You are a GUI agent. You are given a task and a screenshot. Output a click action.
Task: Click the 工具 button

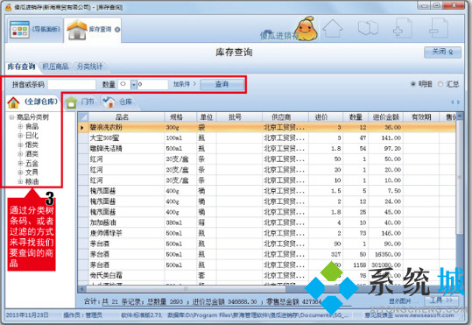[x=441, y=300]
